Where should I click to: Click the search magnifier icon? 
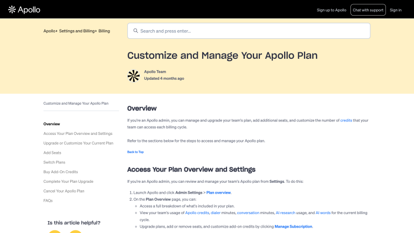point(135,31)
